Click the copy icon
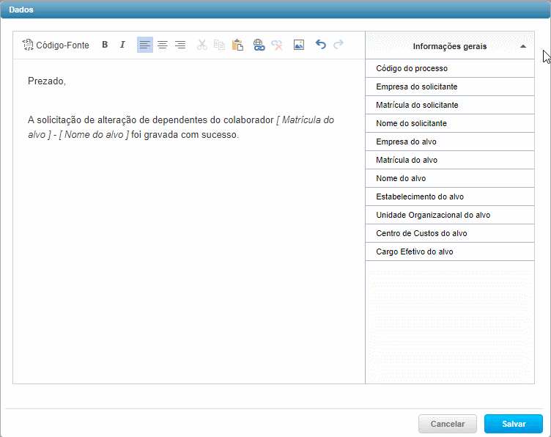 point(220,45)
